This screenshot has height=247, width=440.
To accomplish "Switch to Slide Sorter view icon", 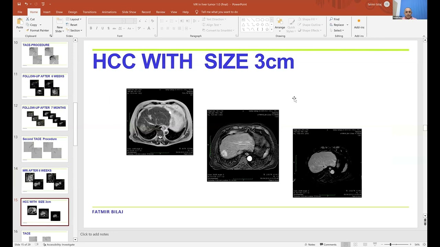I will (355, 245).
